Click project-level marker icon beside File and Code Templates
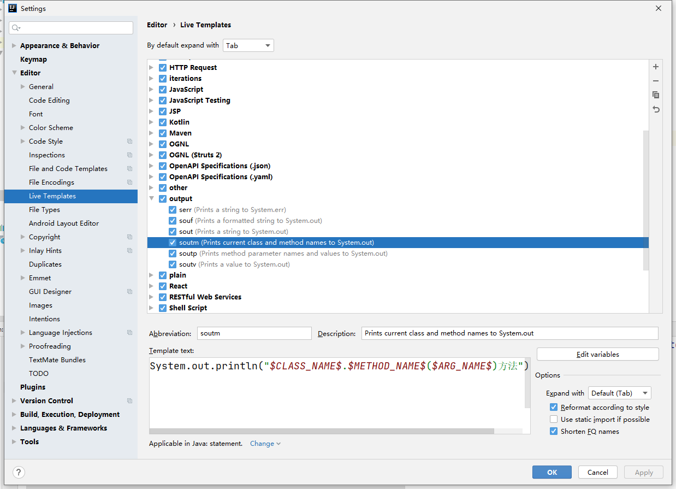This screenshot has width=676, height=489. 129,169
